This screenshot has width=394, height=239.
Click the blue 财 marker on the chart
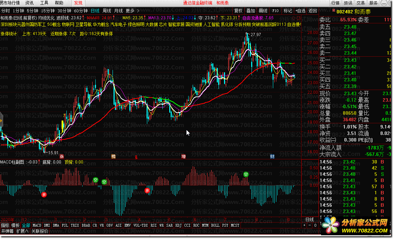[x=272, y=157]
